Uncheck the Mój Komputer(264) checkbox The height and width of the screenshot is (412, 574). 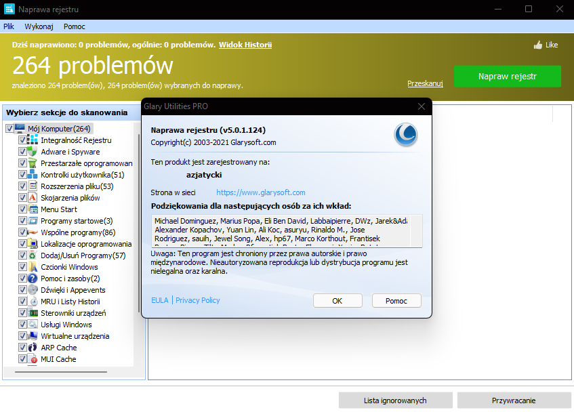[10, 129]
